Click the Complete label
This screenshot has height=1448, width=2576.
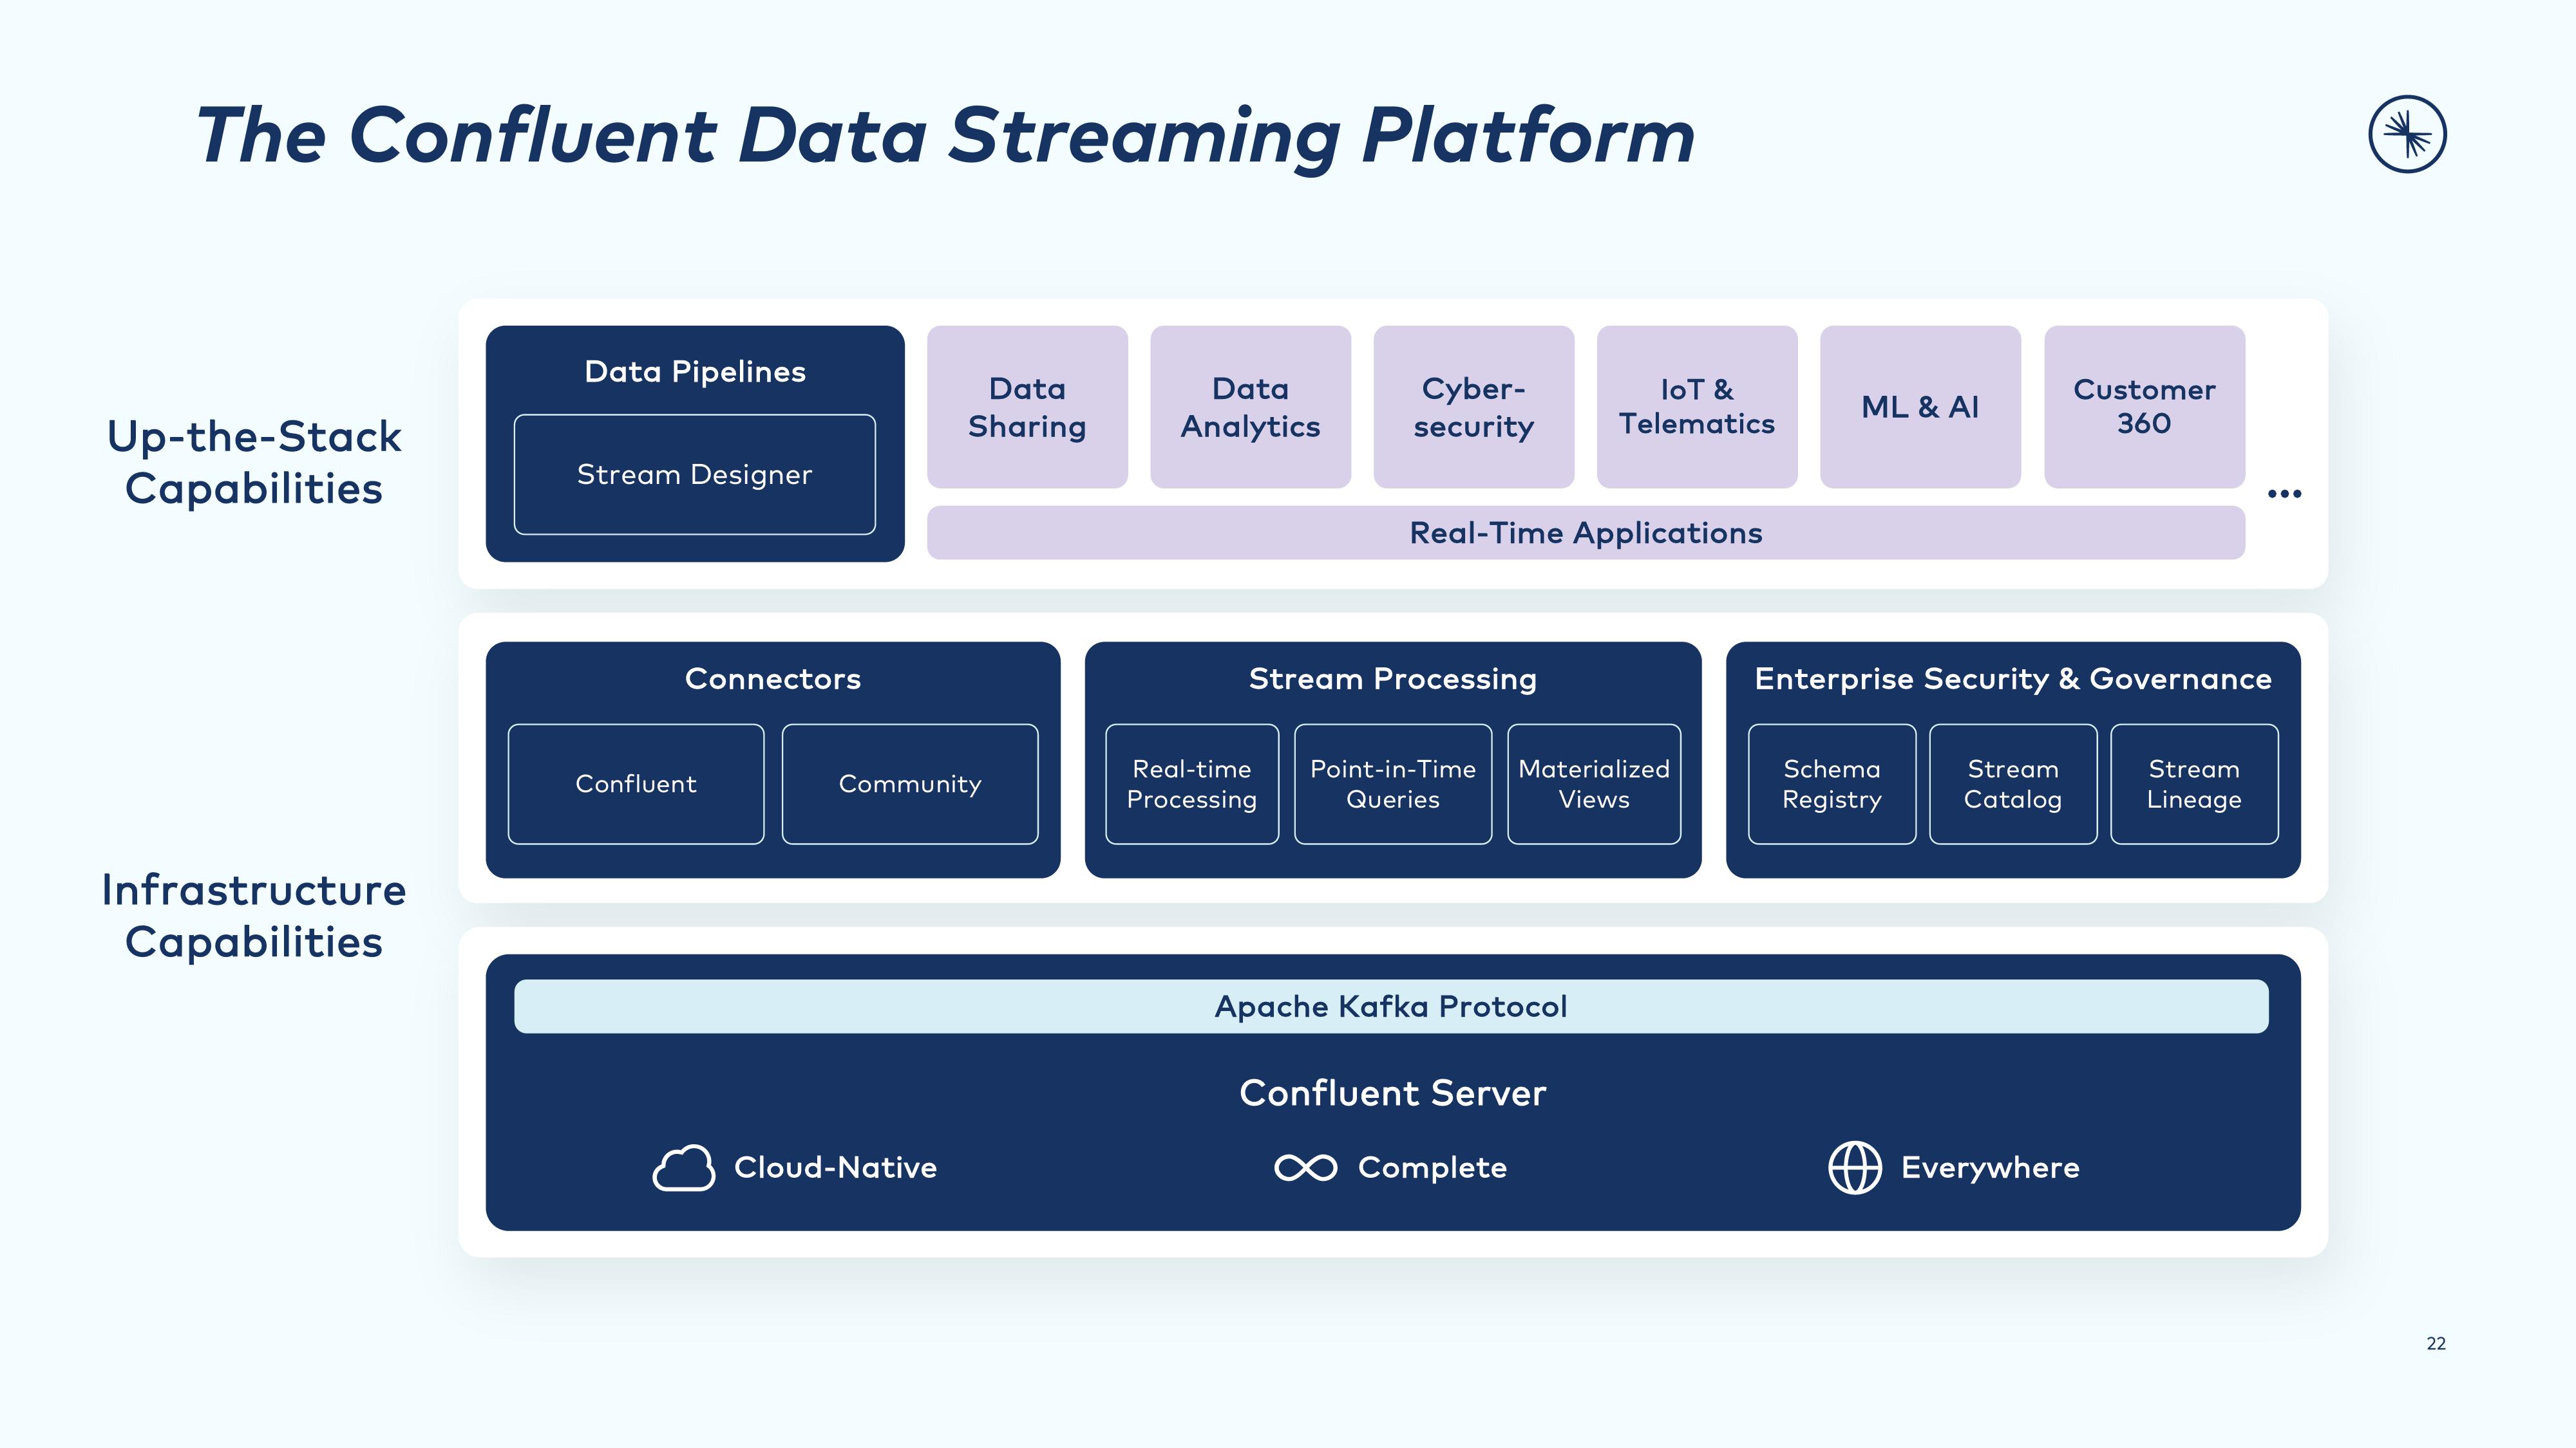coord(1432,1167)
